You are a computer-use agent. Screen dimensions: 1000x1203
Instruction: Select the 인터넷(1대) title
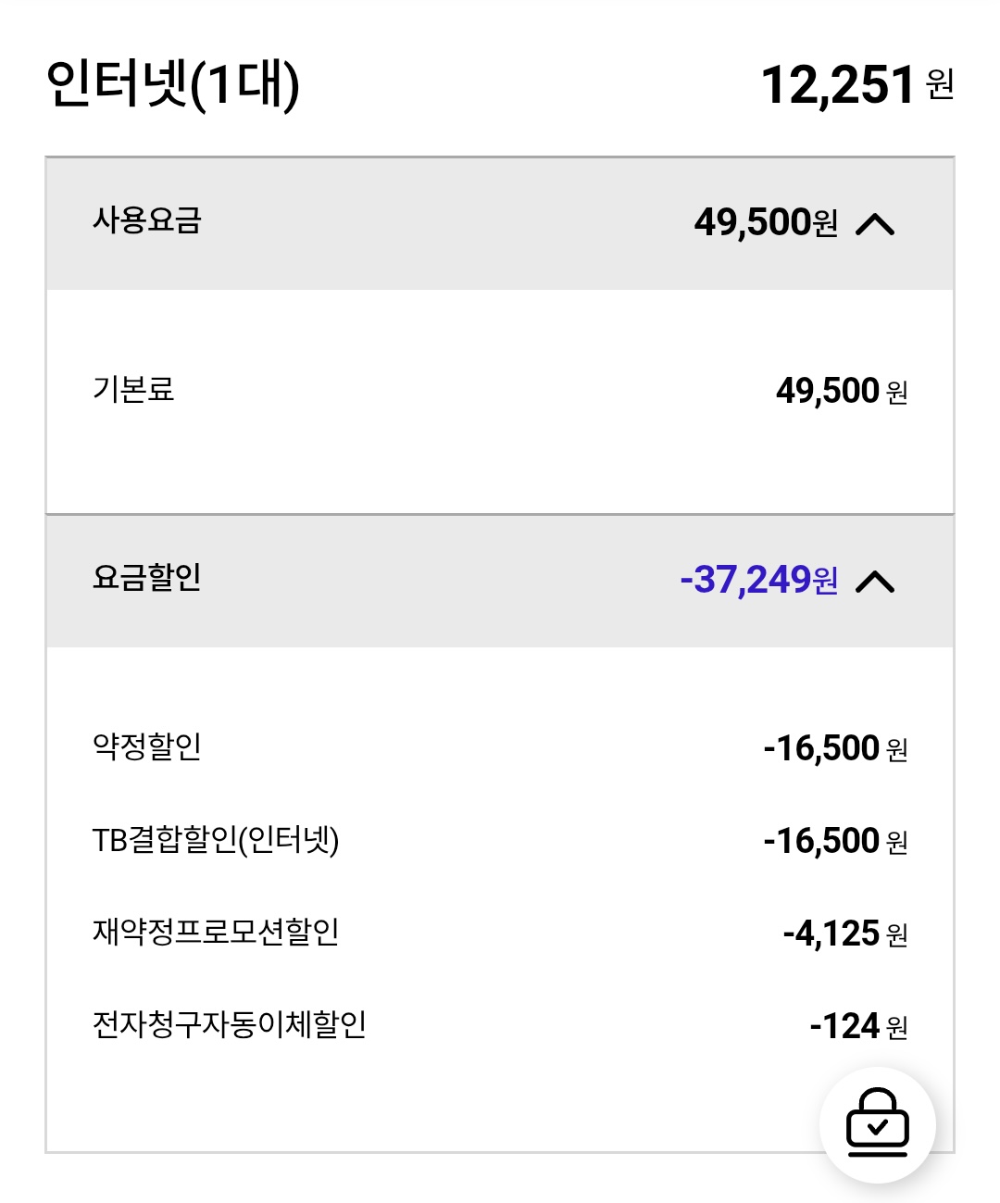tap(173, 84)
